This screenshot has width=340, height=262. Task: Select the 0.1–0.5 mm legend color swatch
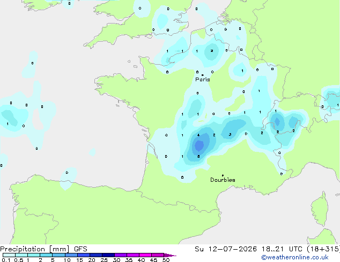point(9,255)
